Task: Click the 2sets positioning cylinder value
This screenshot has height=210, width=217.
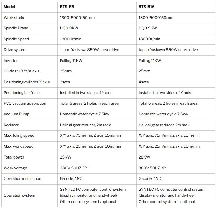Action: [x=65, y=82]
